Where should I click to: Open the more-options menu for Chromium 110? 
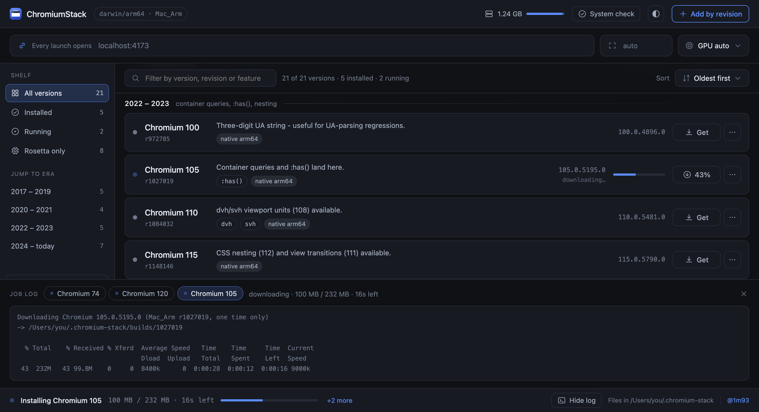click(732, 217)
